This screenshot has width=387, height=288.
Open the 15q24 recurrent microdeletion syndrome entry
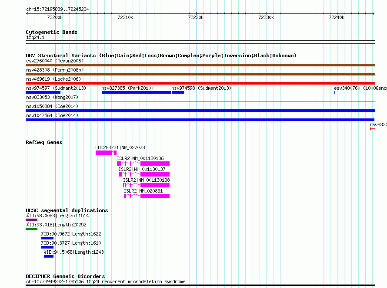[106, 281]
